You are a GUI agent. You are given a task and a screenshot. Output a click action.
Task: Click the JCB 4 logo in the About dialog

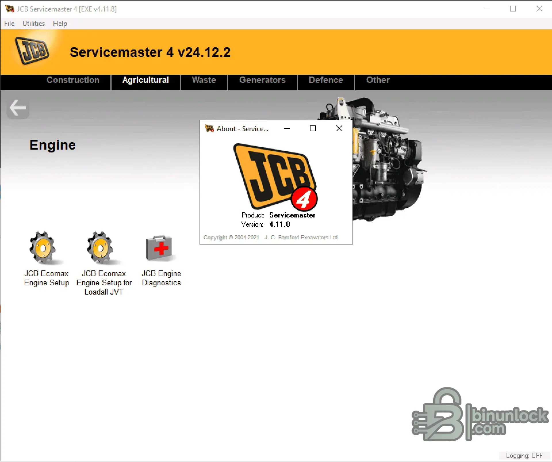click(x=275, y=177)
